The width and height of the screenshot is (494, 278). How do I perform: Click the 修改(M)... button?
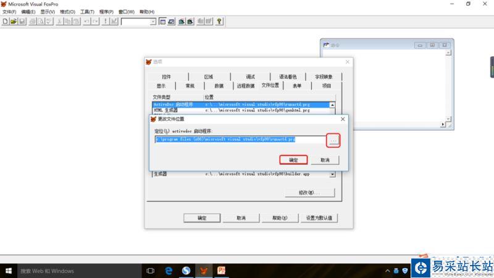click(310, 193)
